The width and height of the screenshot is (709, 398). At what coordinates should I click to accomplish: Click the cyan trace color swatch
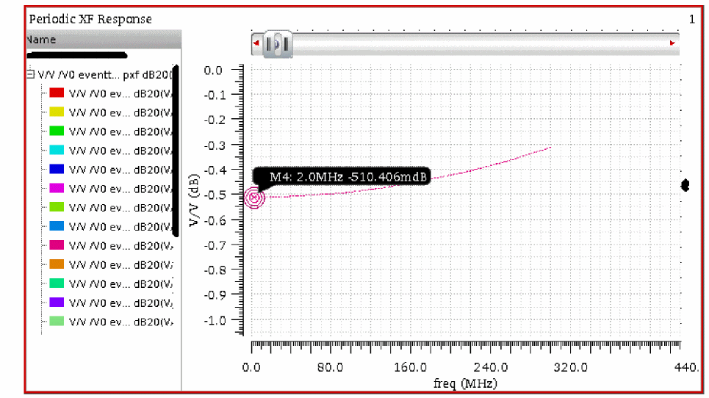57,150
